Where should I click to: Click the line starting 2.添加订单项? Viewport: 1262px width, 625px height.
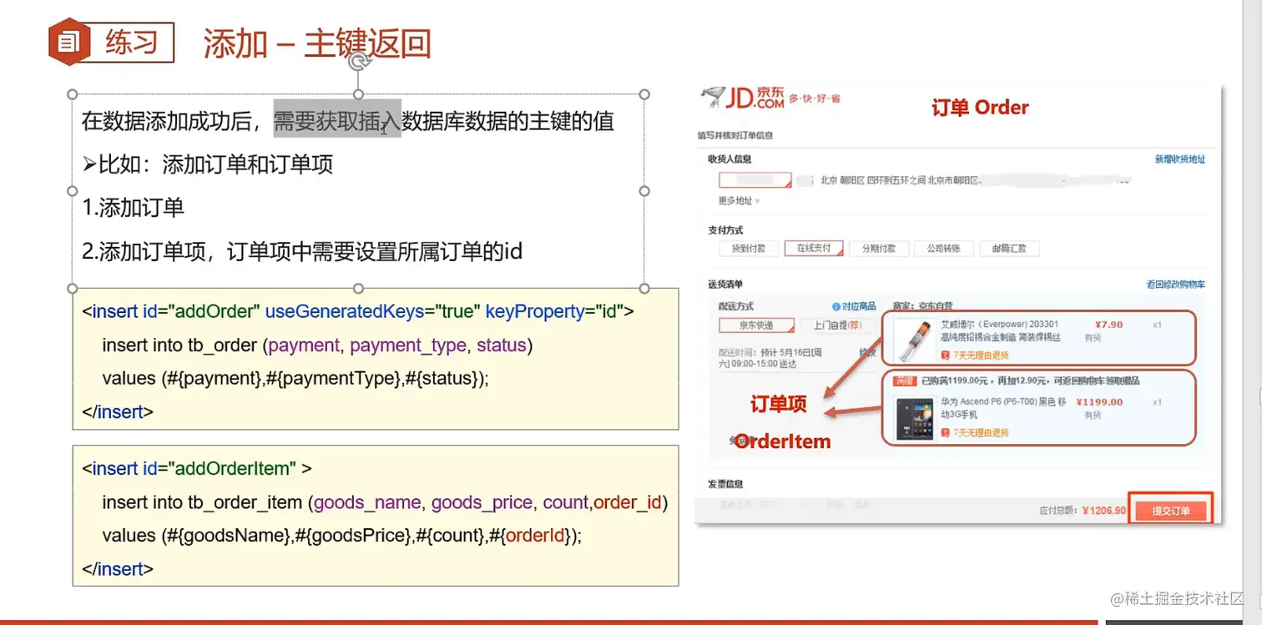click(302, 251)
